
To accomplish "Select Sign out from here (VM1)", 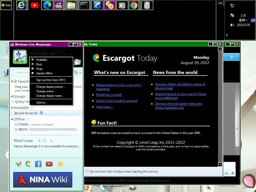I will click(x=51, y=80).
